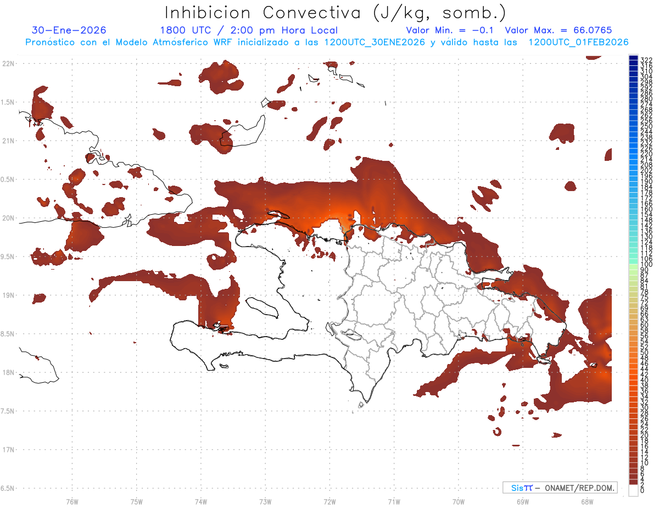Click the '73W' longitude label
The height and width of the screenshot is (509, 659).
[265, 501]
